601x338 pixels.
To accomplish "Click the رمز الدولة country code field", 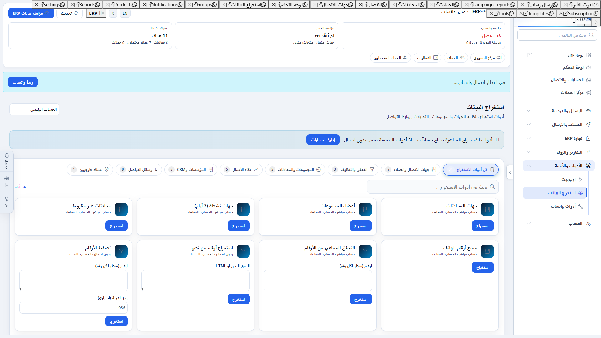I will [74, 308].
